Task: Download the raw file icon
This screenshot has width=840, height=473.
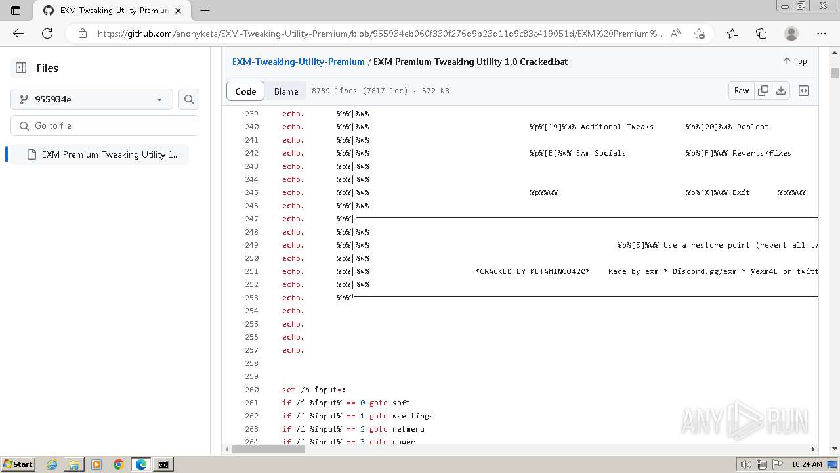Action: tap(781, 91)
